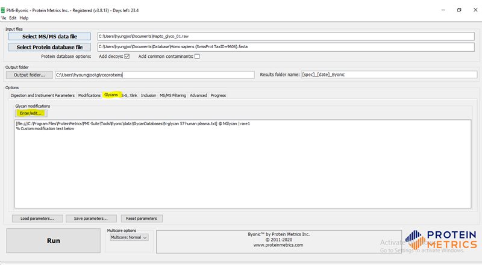Click the PMI-Byonic app icon in title bar
Viewport: 482px width, 271px height.
coord(2,10)
